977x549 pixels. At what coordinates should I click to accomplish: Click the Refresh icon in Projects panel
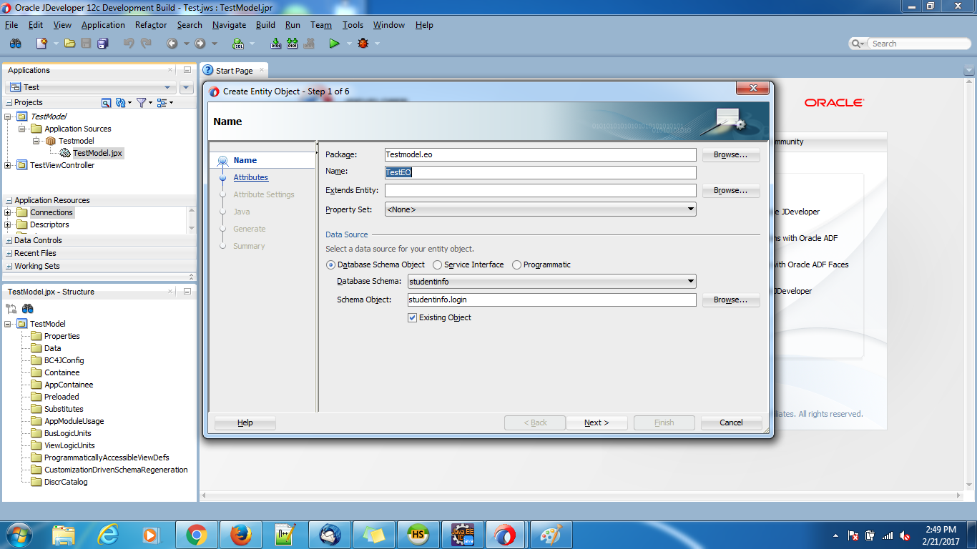pyautogui.click(x=119, y=102)
